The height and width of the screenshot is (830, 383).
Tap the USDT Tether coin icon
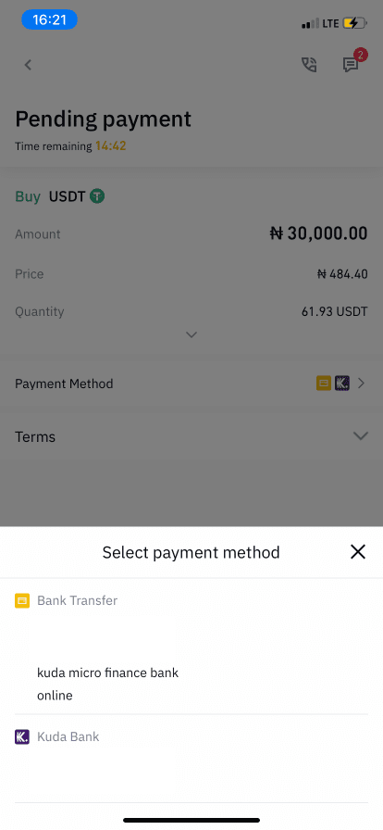coord(97,196)
